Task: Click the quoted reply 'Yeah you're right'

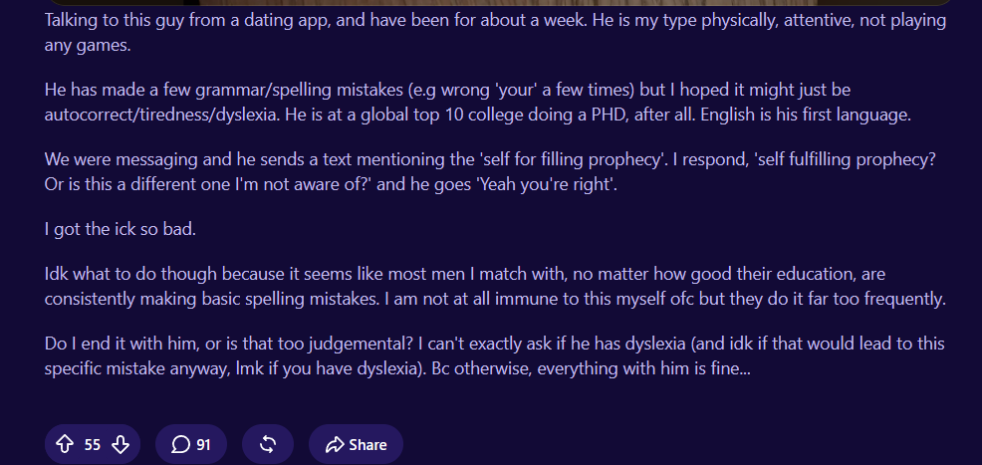Action: tap(547, 184)
